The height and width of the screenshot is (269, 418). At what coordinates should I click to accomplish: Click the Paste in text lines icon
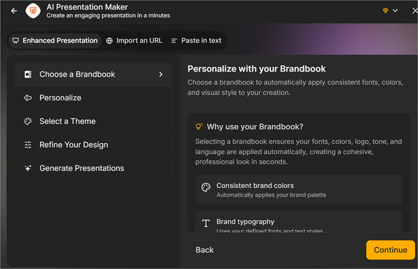(174, 41)
